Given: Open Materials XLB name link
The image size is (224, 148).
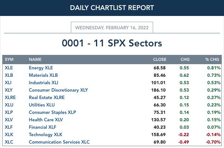Looking at the screenshot, I should click(43, 75).
